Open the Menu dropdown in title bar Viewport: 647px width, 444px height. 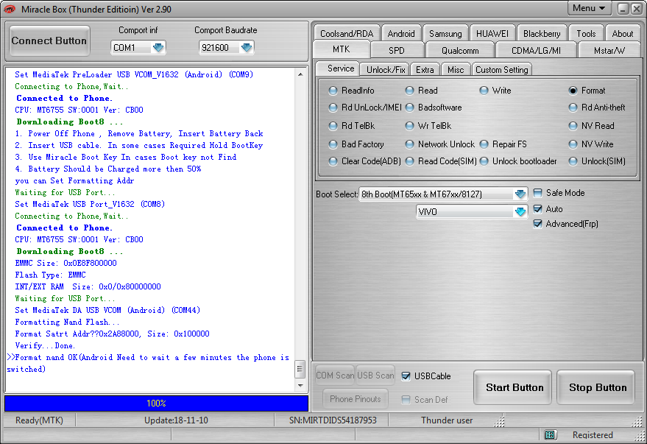[x=589, y=8]
